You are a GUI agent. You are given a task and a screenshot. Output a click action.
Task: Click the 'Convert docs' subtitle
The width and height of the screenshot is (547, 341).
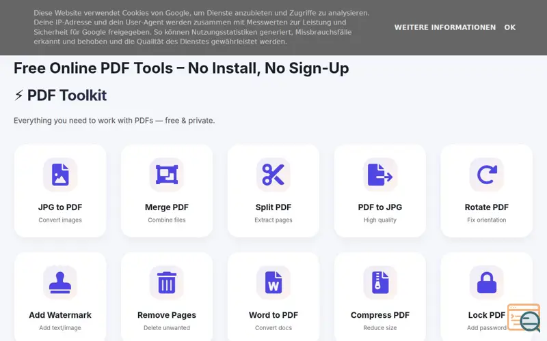273,328
